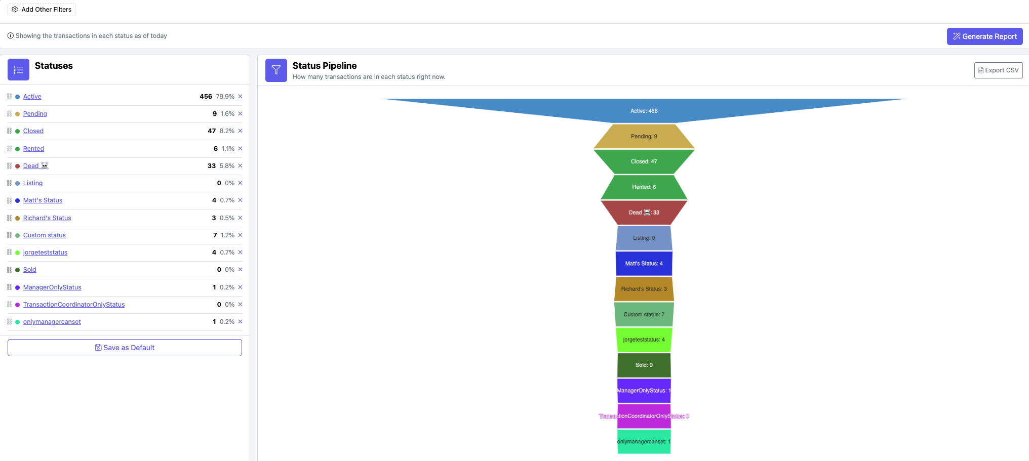
Task: Open the onlymanagercanset link
Action: [x=52, y=322]
